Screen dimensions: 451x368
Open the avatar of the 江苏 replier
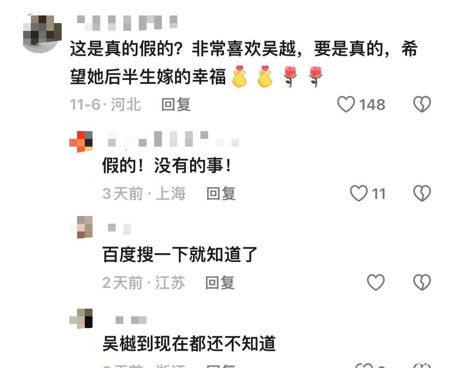(81, 227)
